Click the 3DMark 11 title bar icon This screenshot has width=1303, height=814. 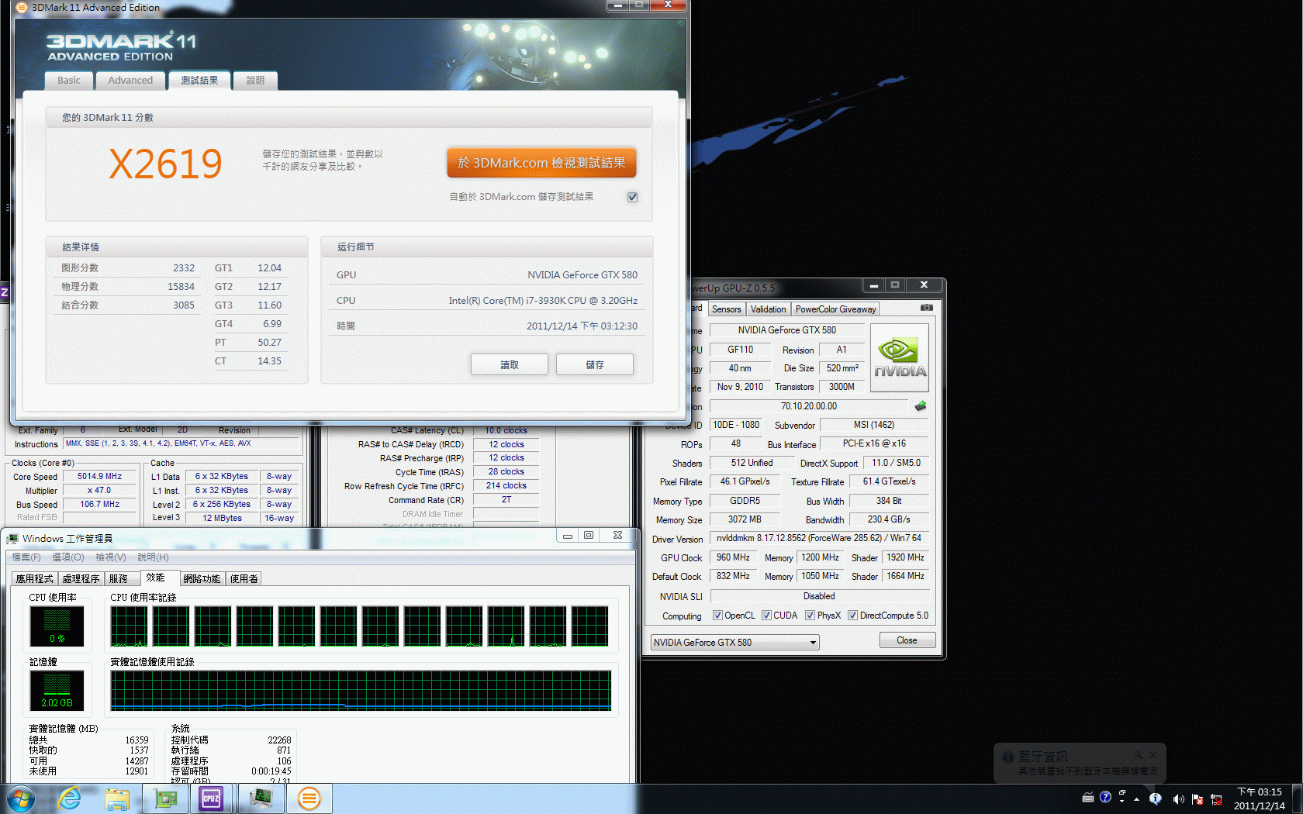click(22, 7)
